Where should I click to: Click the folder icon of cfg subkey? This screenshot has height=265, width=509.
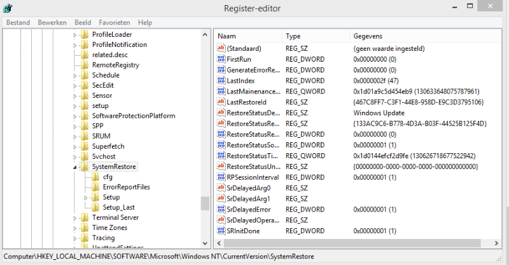click(95, 177)
